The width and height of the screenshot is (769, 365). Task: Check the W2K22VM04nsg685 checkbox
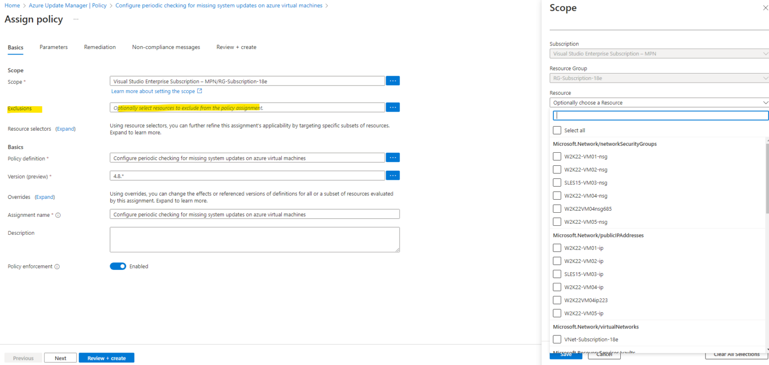[x=557, y=208]
